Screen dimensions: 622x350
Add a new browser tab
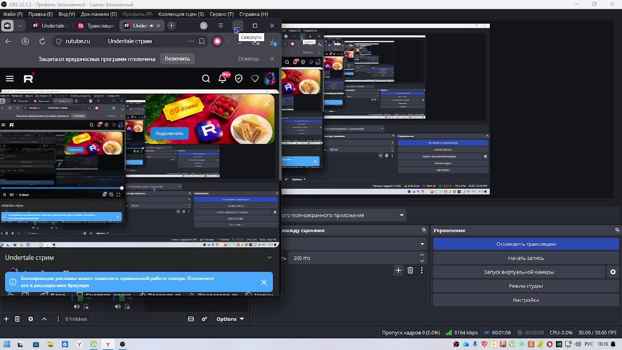(172, 26)
